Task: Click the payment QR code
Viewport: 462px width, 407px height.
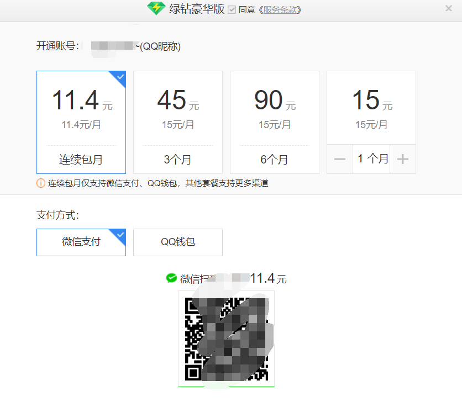Action: pyautogui.click(x=226, y=339)
